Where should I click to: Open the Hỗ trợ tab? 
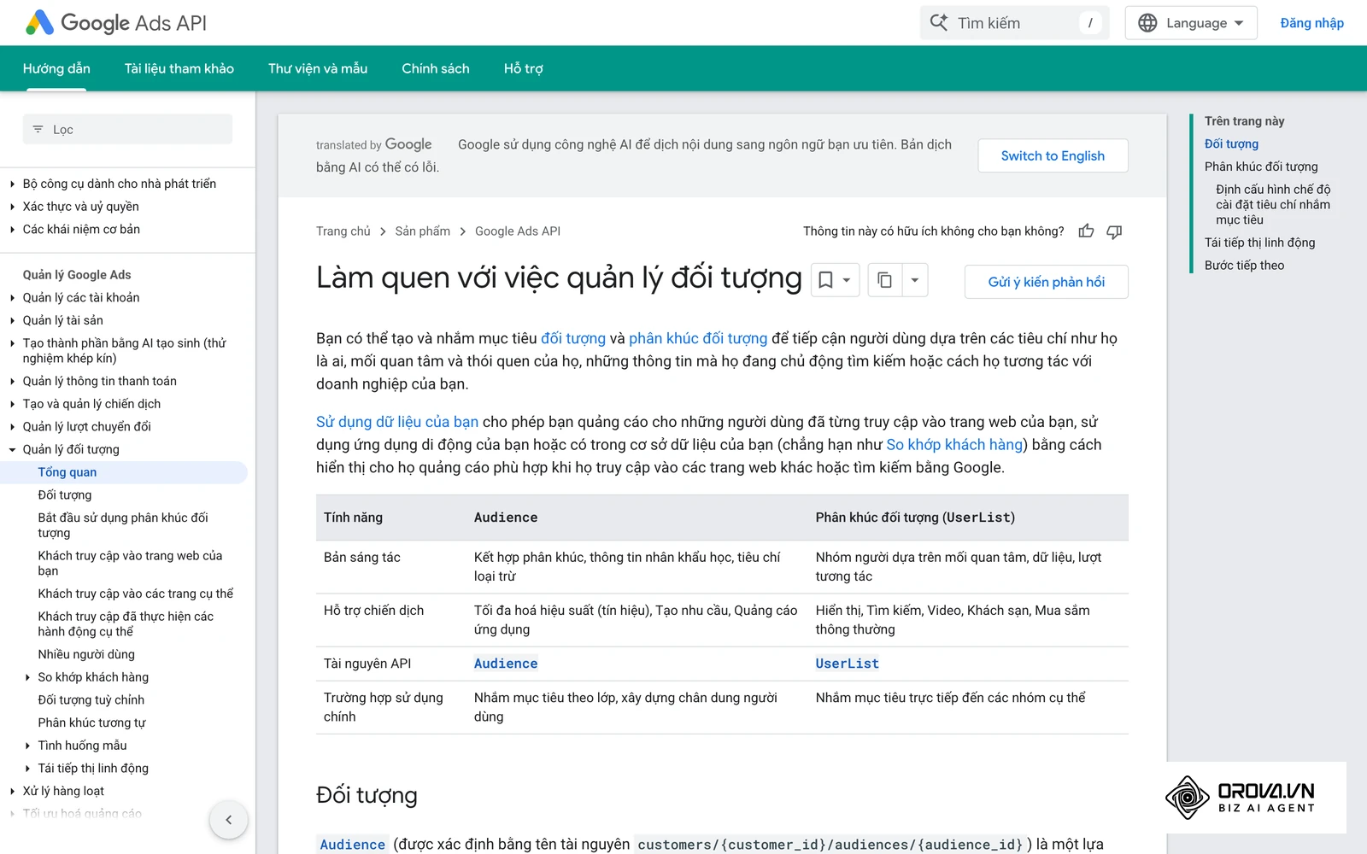point(524,68)
